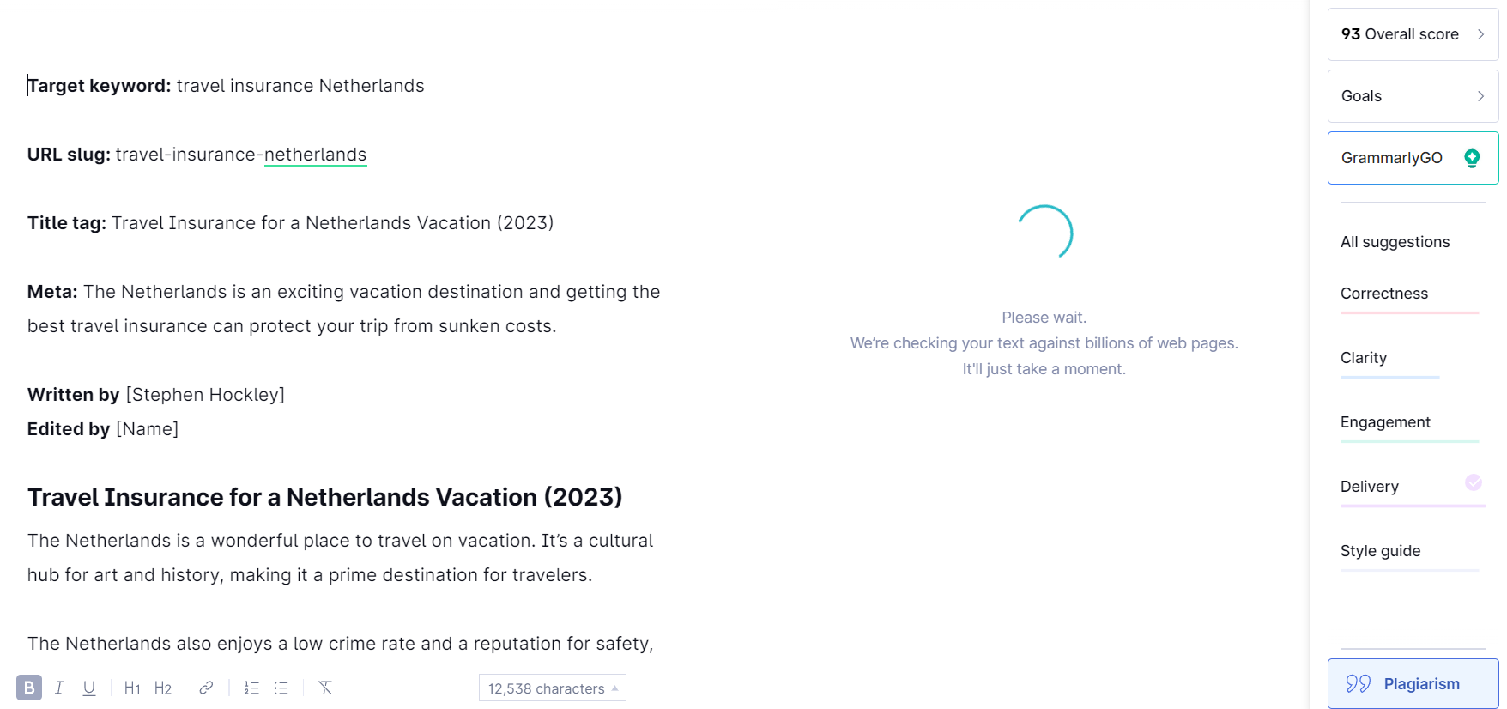Click the GrammarlyGO lightbulb icon

pos(1472,158)
